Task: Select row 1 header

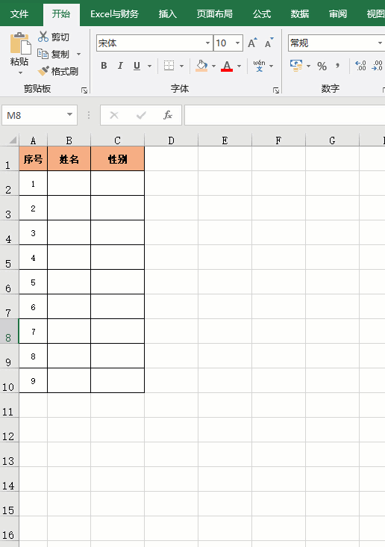Action: (x=9, y=158)
